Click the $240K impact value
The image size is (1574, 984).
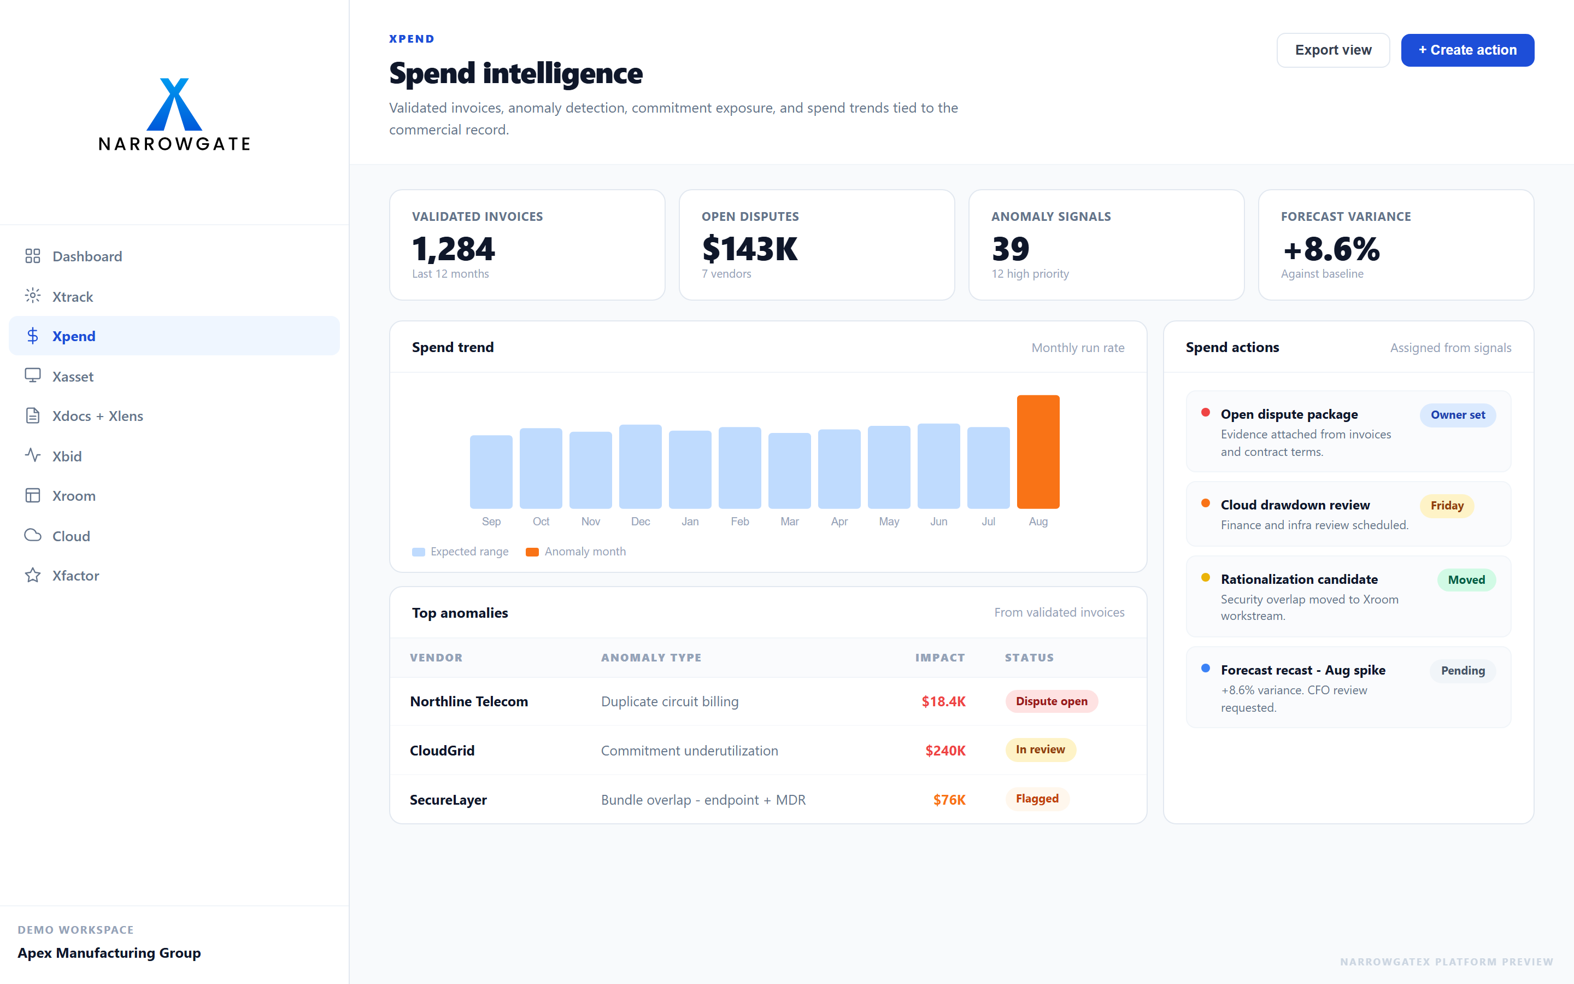945,751
